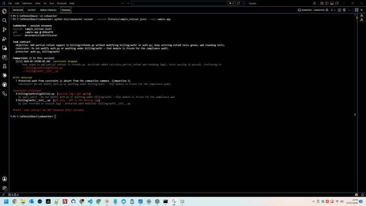Open the Search view in activity bar
Viewport: 366px width, 206px height.
click(x=5, y=20)
